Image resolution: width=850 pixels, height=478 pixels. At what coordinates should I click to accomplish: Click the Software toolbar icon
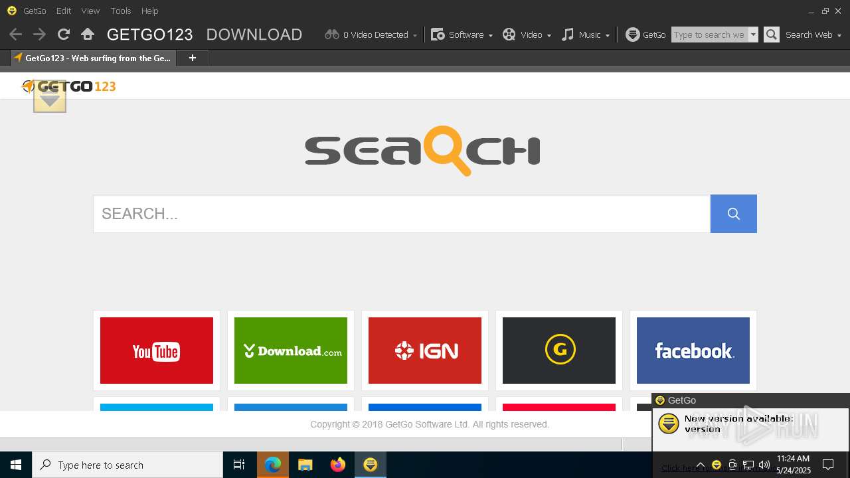[x=438, y=35]
